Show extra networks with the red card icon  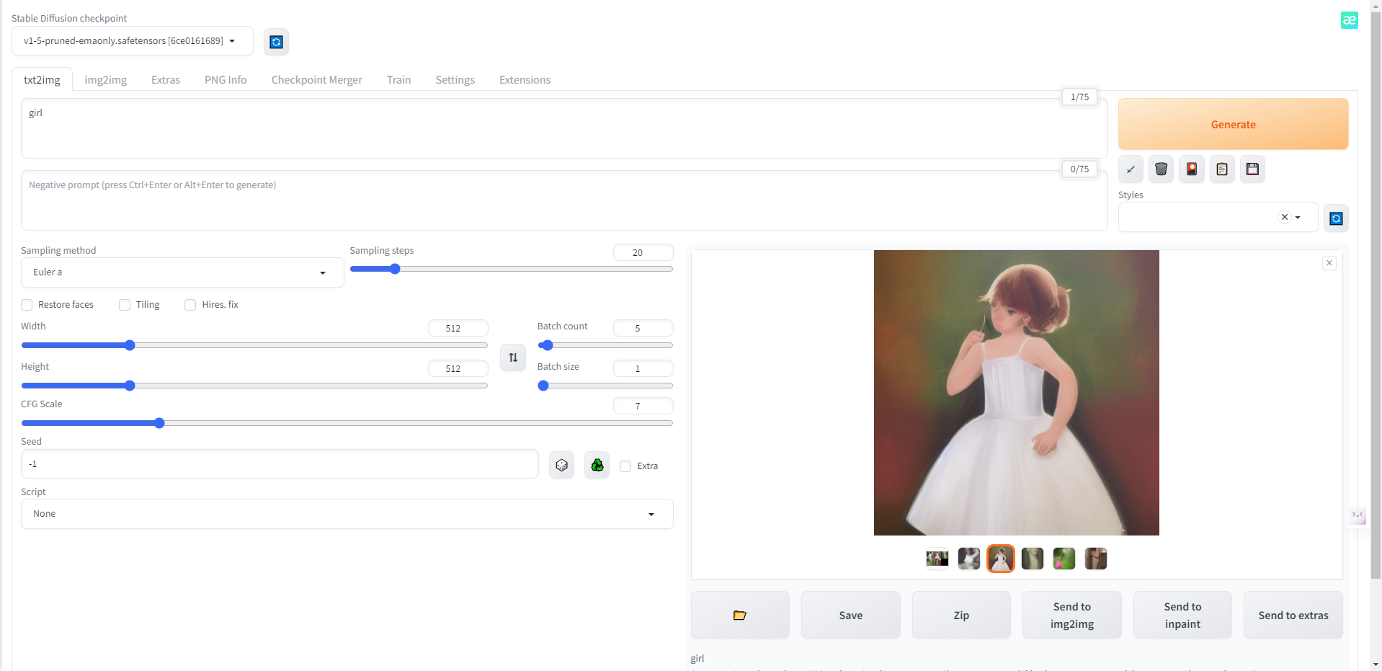coord(1192,169)
